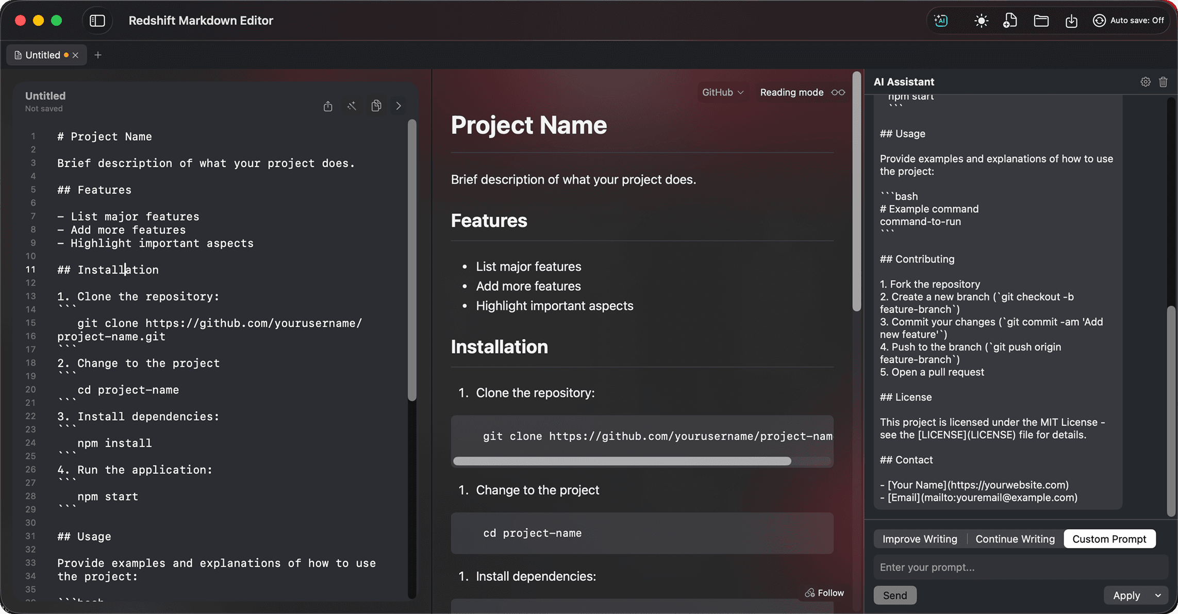This screenshot has height=614, width=1178.
Task: Open AI Assistant settings gear
Action: 1145,82
